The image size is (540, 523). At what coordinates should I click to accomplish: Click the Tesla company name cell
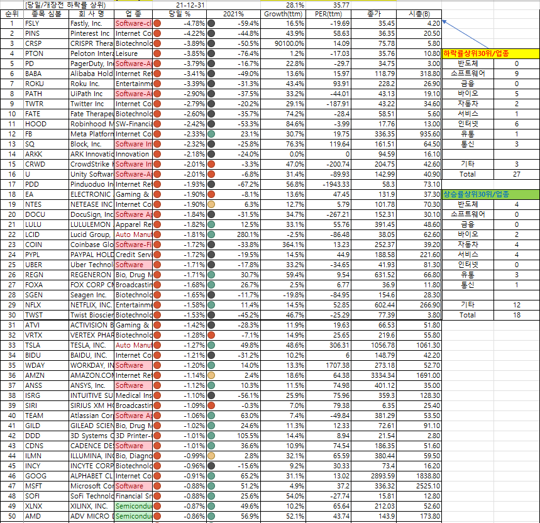[92, 345]
